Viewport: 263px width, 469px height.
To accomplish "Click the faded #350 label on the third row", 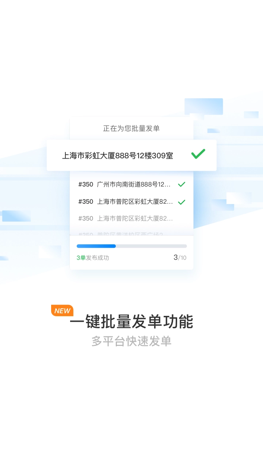I will (86, 218).
